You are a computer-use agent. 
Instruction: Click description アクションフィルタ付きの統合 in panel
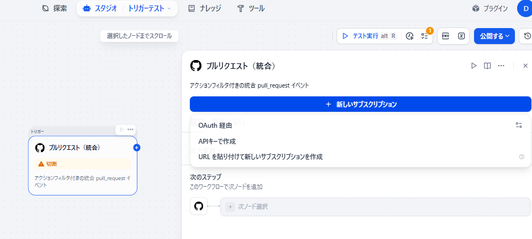point(249,86)
